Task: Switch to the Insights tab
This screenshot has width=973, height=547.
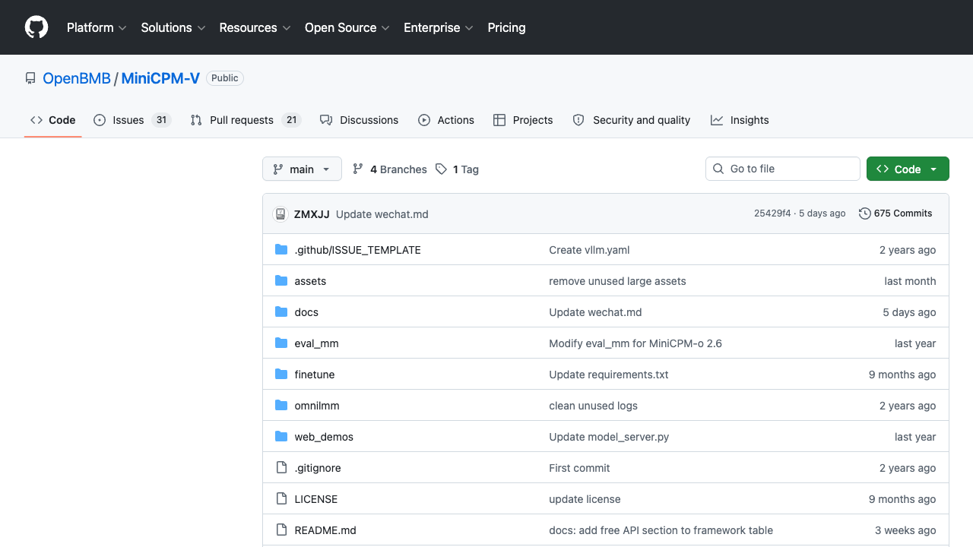Action: (x=740, y=120)
